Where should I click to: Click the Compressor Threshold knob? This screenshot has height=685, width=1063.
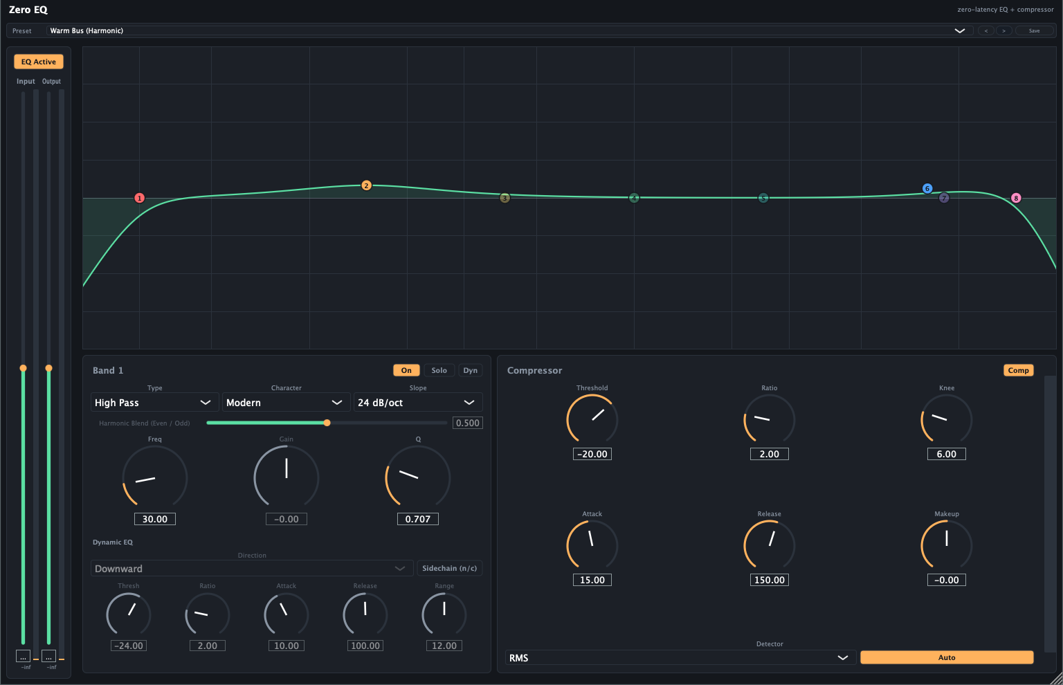coord(592,420)
